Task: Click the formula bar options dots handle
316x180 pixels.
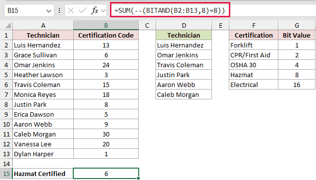Action: click(x=59, y=10)
